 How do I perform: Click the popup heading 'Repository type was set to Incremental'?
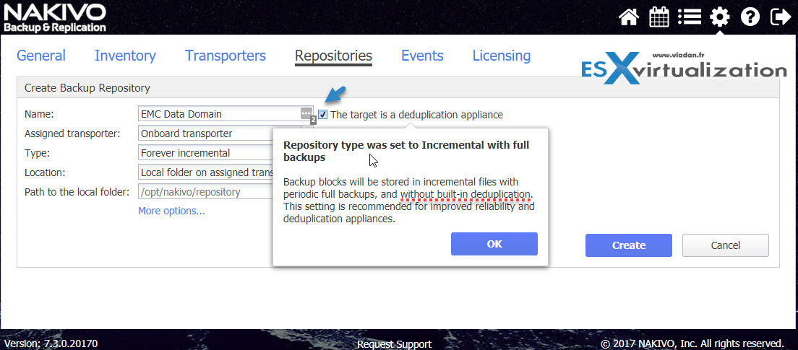coord(406,151)
